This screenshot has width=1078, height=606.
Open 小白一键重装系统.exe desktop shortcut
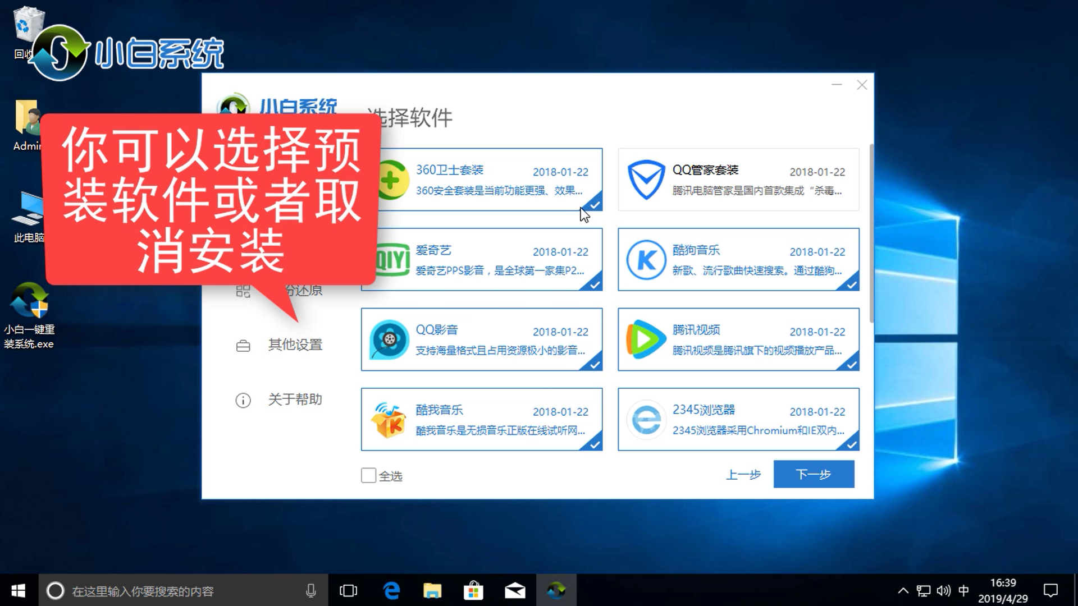[x=29, y=315]
